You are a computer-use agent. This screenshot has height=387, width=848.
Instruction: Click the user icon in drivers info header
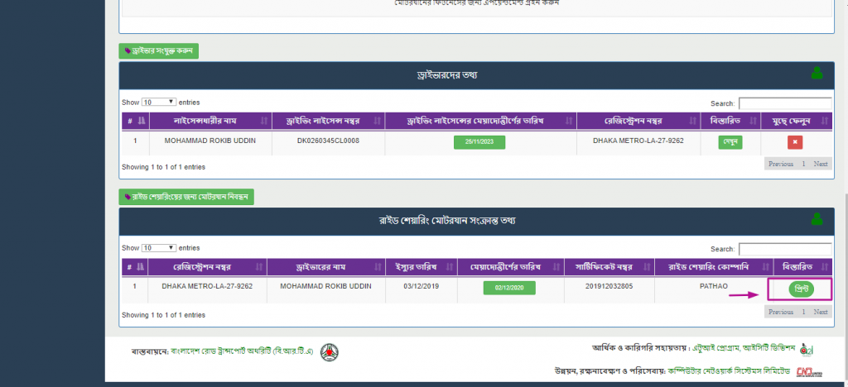click(x=817, y=74)
